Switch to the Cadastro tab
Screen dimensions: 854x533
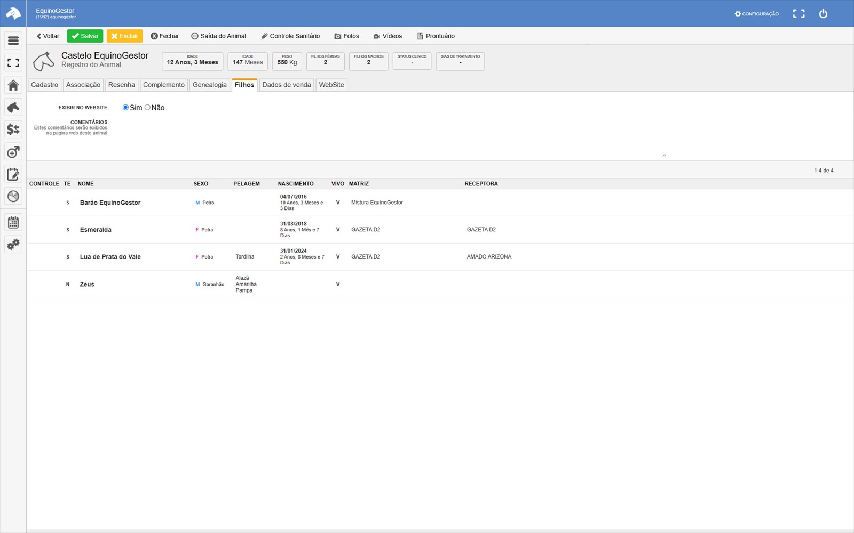(x=44, y=85)
